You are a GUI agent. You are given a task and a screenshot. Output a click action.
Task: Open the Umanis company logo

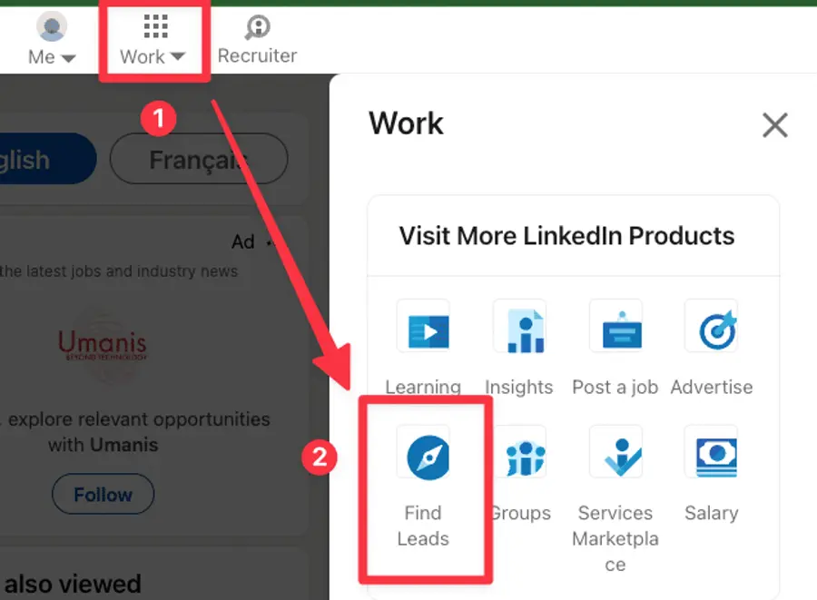click(103, 346)
